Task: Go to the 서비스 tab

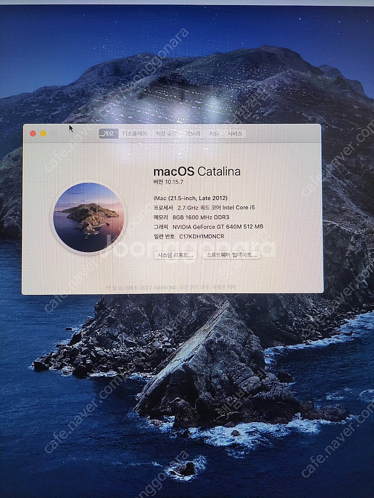Action: [235, 133]
